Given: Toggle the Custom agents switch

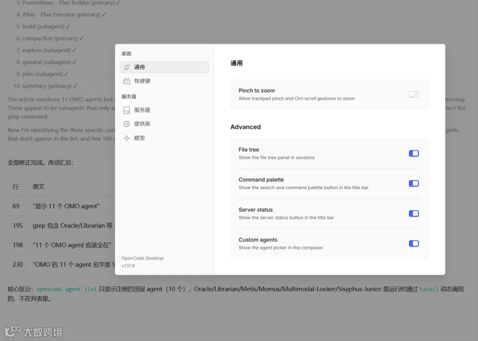Looking at the screenshot, I should pyautogui.click(x=414, y=243).
